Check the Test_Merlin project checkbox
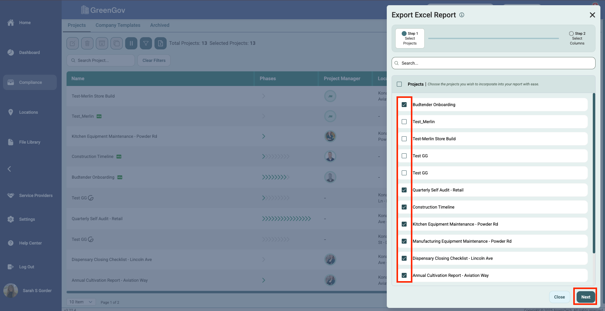The image size is (605, 311). point(404,122)
